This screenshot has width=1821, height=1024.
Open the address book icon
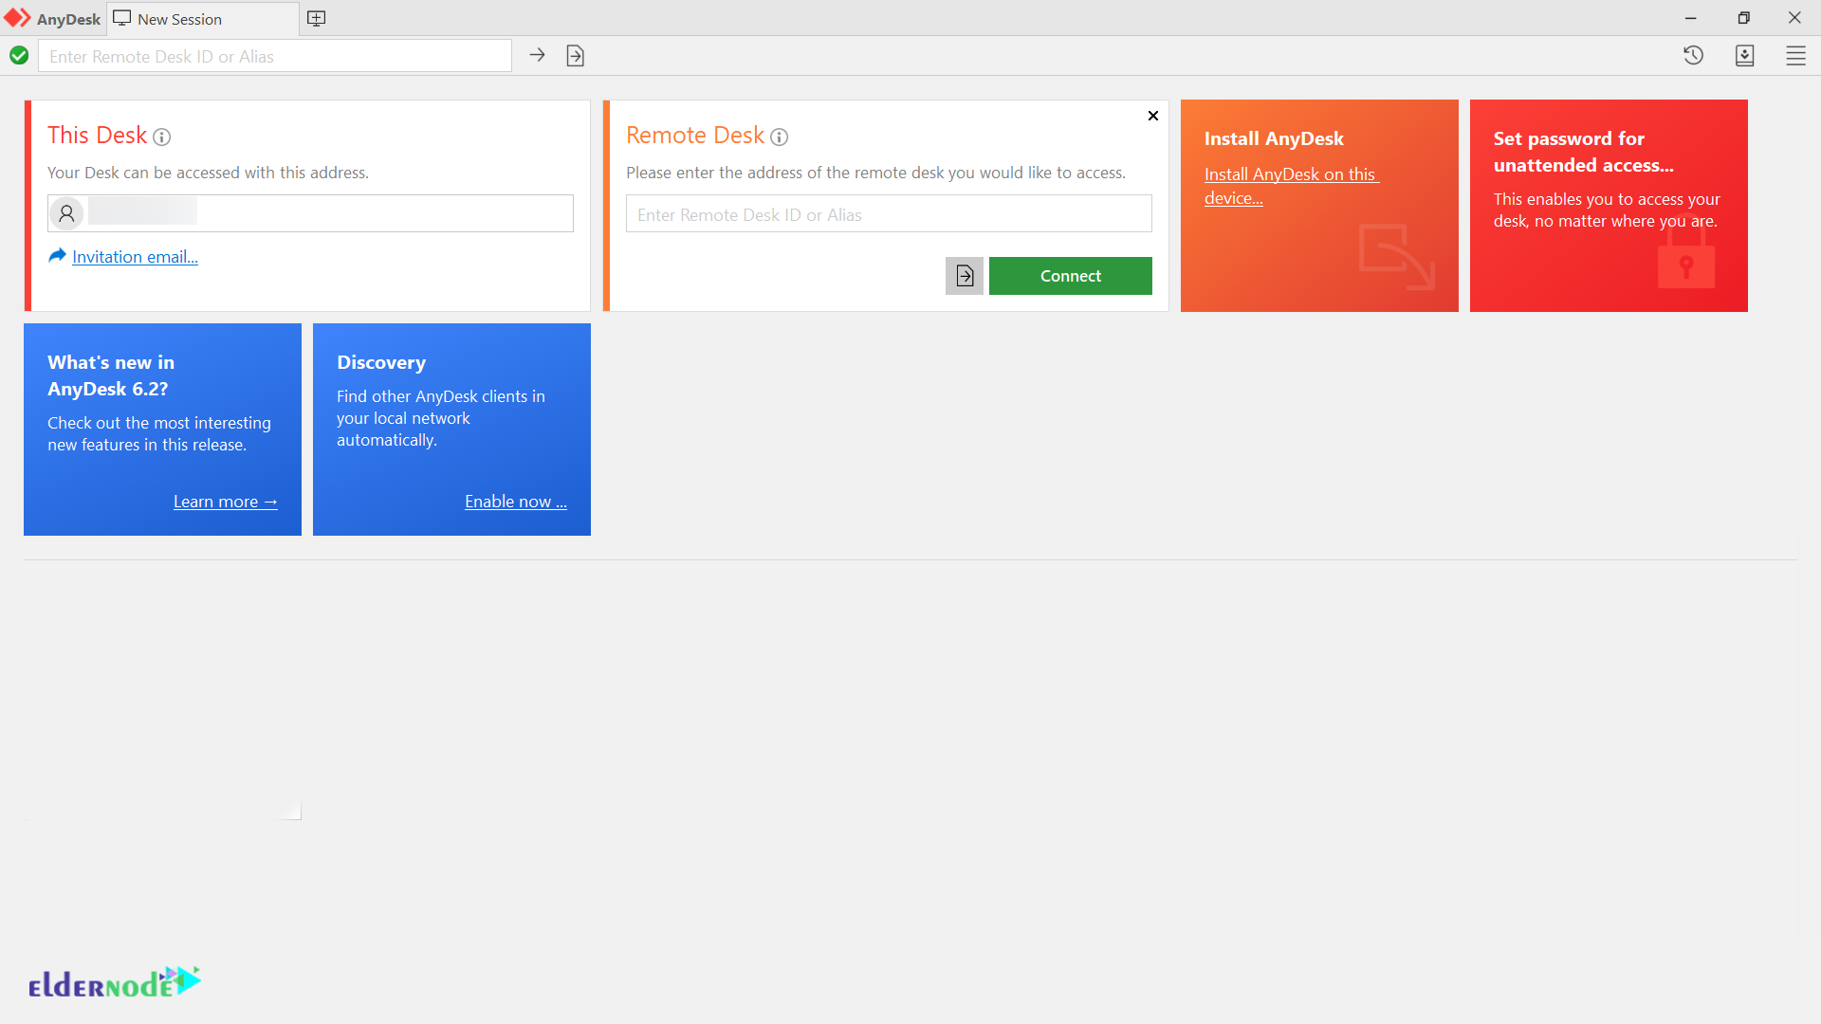1744,56
